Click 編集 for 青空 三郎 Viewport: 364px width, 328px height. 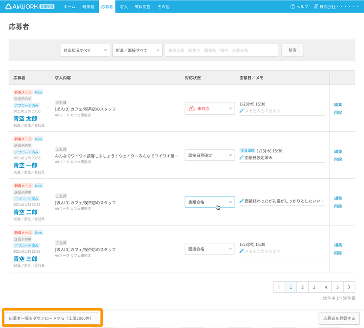click(338, 245)
